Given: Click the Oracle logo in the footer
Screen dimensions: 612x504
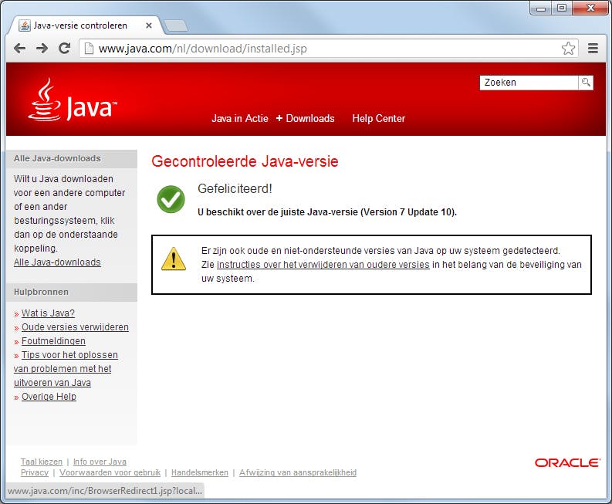Looking at the screenshot, I should pyautogui.click(x=567, y=462).
